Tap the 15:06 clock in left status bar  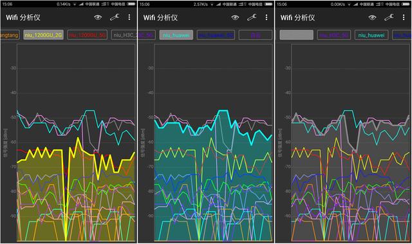coord(7,5)
